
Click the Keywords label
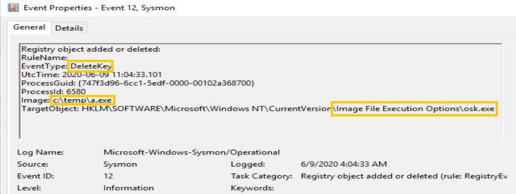tap(252, 188)
